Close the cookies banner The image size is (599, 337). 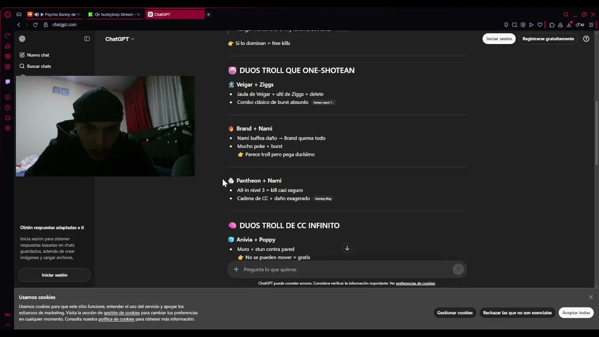coord(591,297)
